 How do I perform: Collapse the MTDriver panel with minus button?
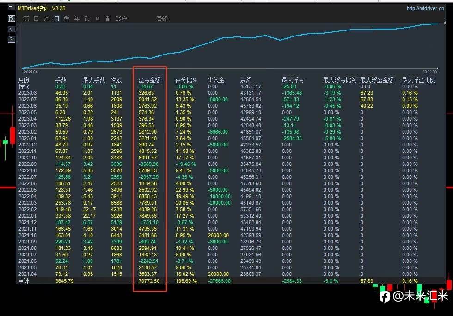pos(11,7)
